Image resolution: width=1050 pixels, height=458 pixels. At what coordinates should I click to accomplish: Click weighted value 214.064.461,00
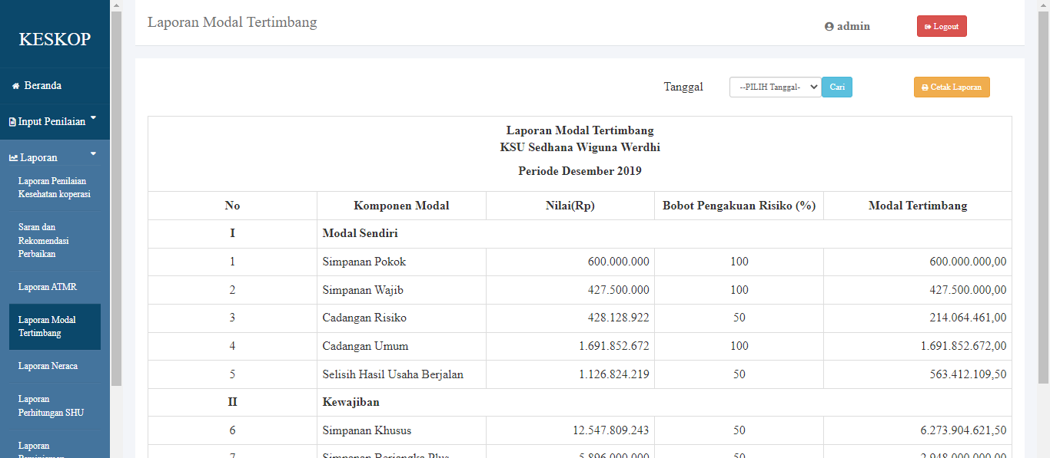click(x=968, y=318)
